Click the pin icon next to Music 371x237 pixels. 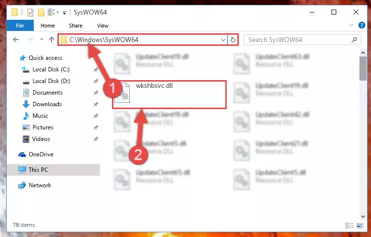tap(96, 116)
